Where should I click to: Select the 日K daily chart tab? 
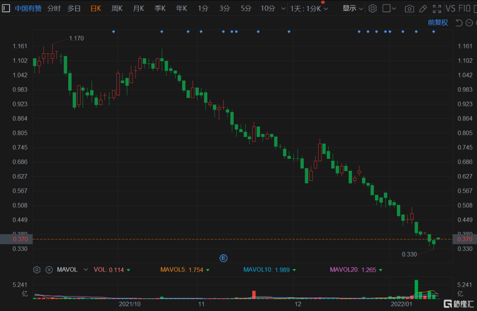click(x=95, y=9)
